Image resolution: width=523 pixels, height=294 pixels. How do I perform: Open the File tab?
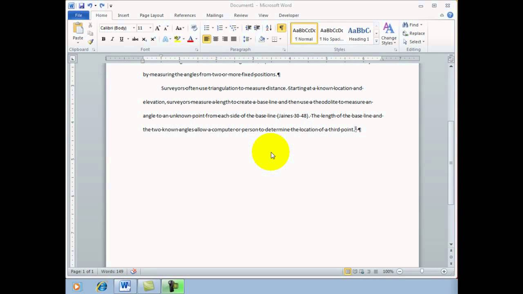pyautogui.click(x=78, y=15)
